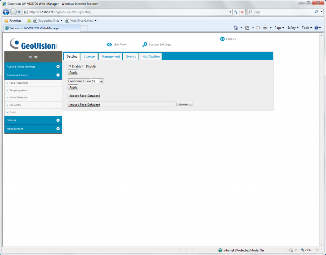Click Export Face Database button
The height and width of the screenshot is (255, 326).
point(84,96)
